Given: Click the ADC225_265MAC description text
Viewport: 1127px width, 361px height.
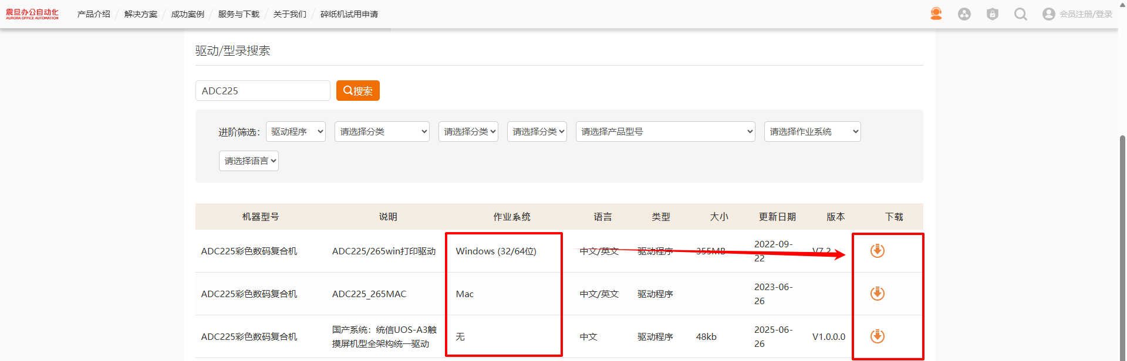Looking at the screenshot, I should tap(369, 294).
